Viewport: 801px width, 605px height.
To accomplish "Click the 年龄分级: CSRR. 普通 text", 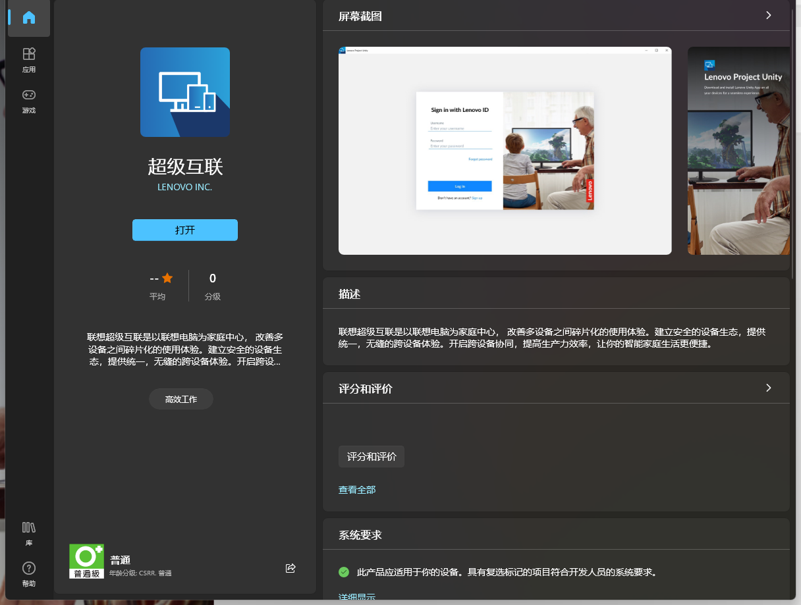I will coord(140,573).
